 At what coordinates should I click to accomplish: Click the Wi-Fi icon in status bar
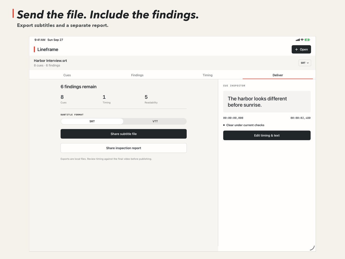[x=302, y=40]
